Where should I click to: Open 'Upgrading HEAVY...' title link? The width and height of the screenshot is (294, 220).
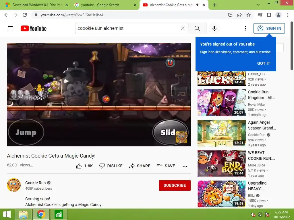tap(257, 186)
